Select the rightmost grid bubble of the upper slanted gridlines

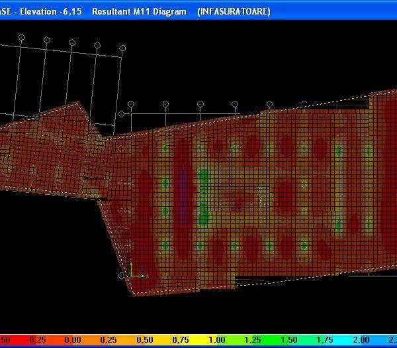(x=122, y=48)
